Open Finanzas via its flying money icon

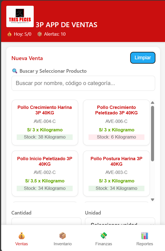click(104, 236)
